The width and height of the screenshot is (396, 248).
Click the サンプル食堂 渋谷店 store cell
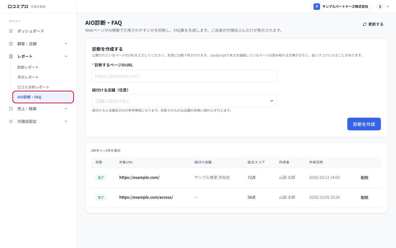tap(212, 177)
